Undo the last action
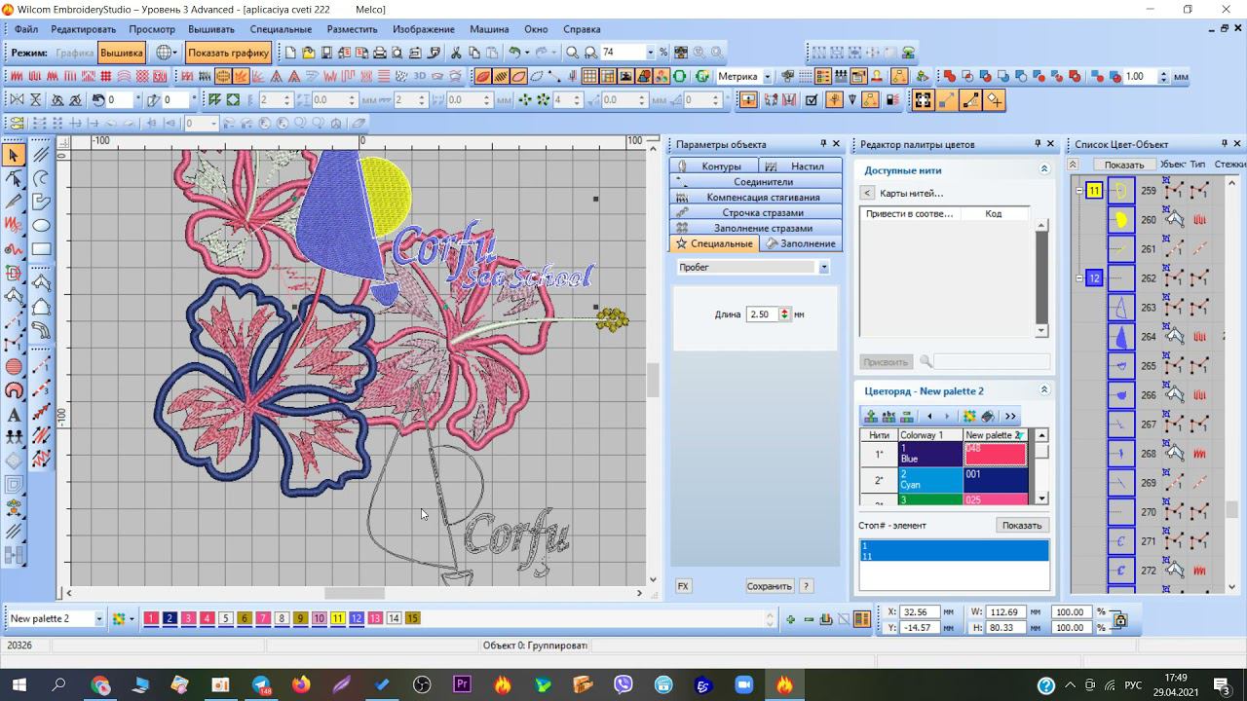 click(x=514, y=53)
